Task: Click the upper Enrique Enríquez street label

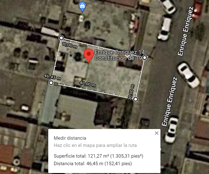Action: [185, 31]
